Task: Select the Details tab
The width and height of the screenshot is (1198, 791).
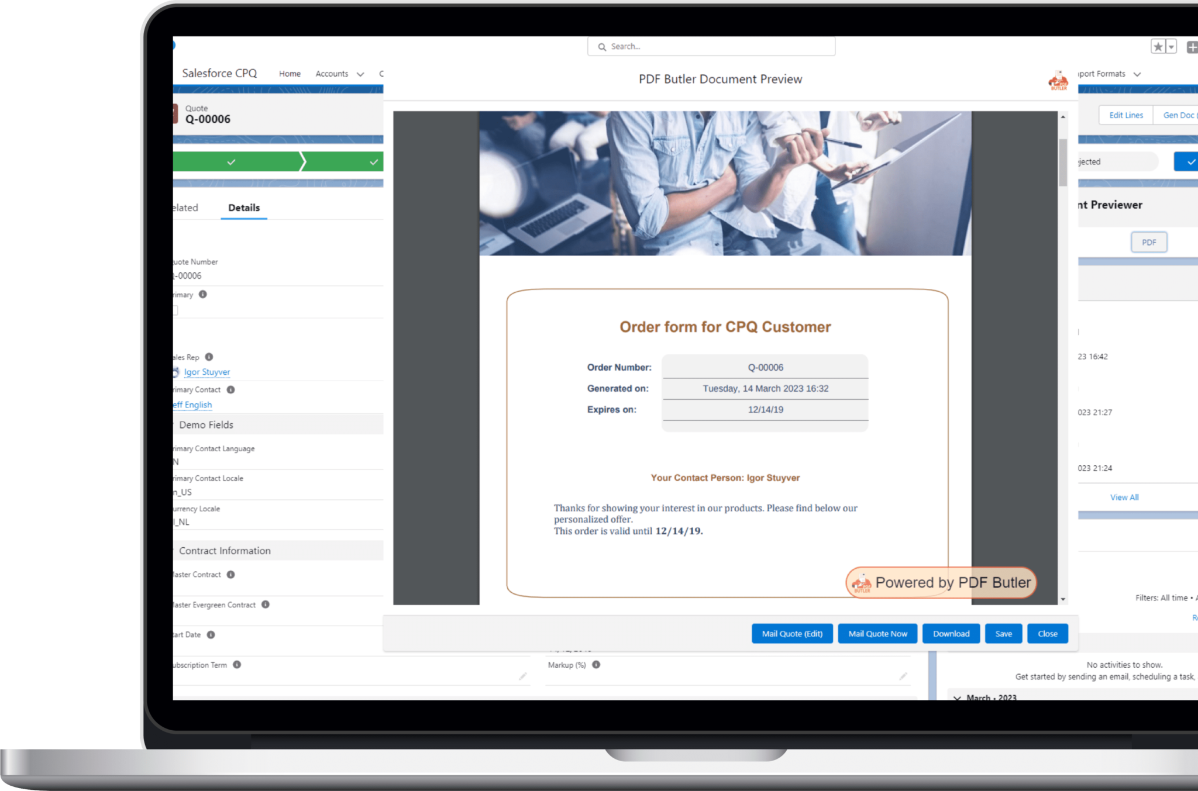Action: tap(245, 208)
